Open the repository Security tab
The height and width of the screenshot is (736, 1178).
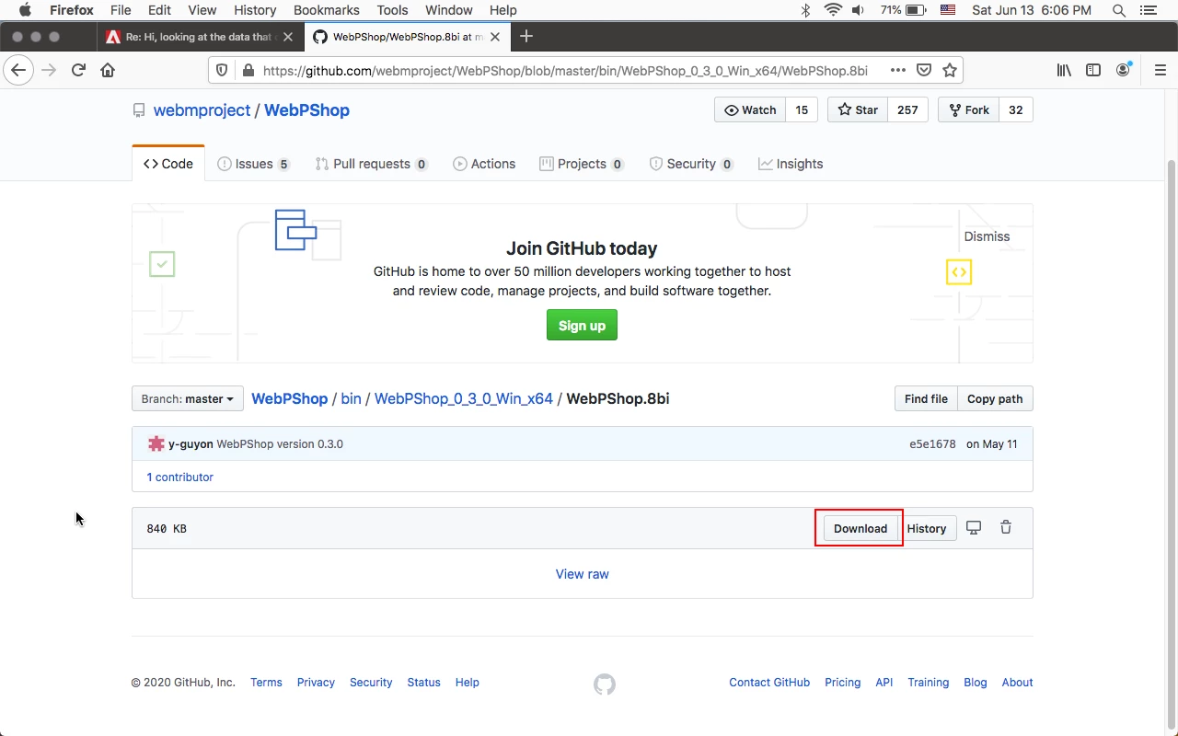point(691,164)
